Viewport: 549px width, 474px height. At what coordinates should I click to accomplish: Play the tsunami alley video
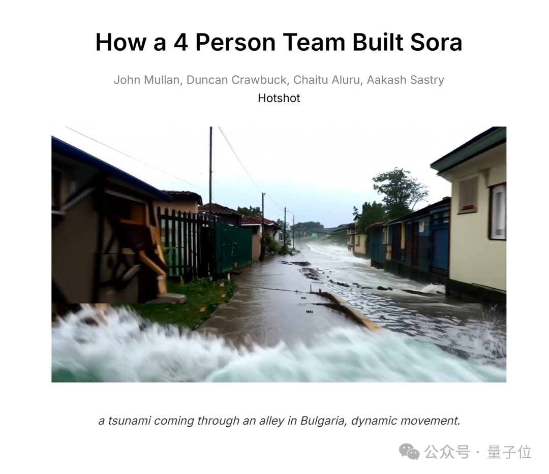(279, 255)
